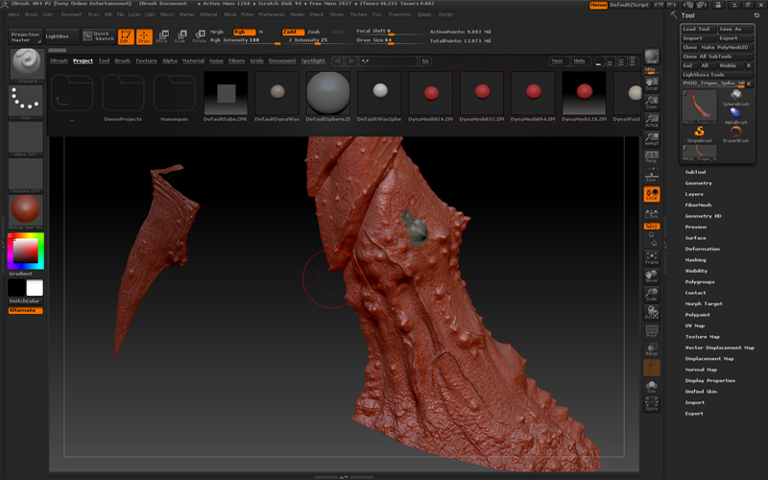768x480 pixels.
Task: Click the Scale view icon on right shelf
Action: coord(652,294)
